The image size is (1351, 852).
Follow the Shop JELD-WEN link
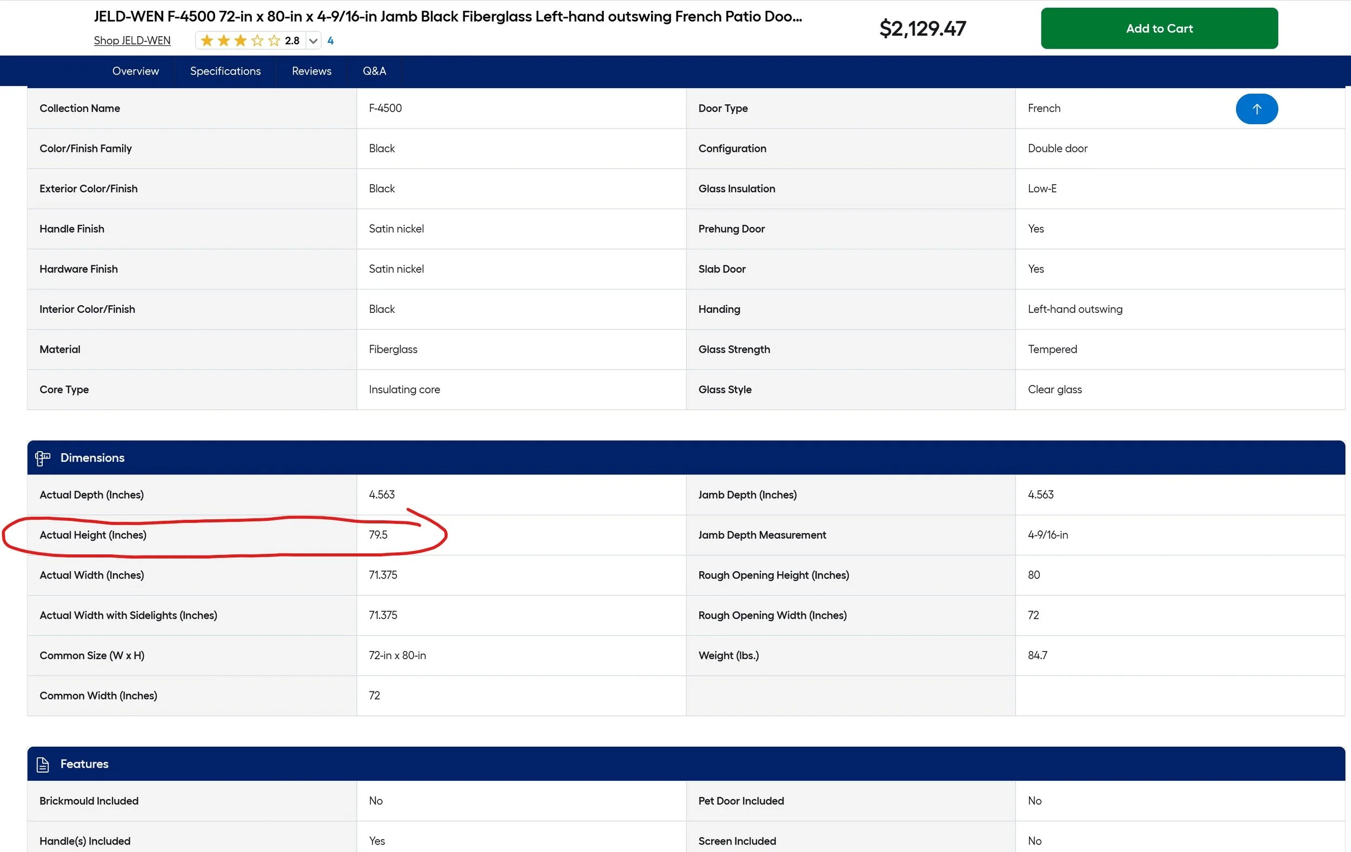[x=132, y=41]
